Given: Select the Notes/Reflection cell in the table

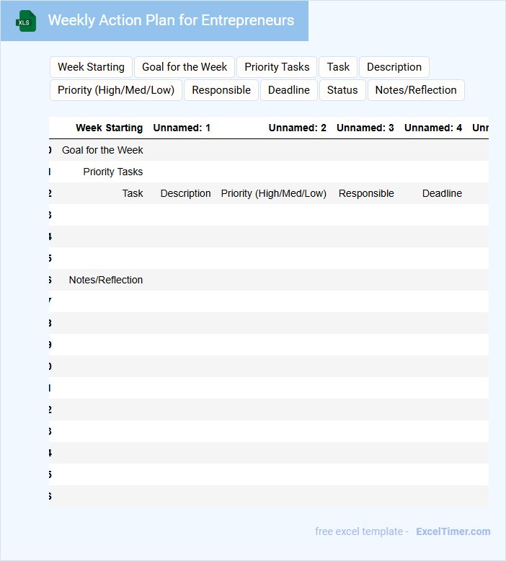Looking at the screenshot, I should coord(106,280).
